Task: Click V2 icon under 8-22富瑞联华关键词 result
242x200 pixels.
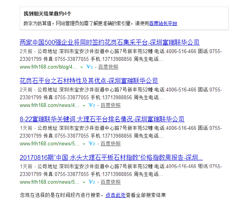Action: 92,143
